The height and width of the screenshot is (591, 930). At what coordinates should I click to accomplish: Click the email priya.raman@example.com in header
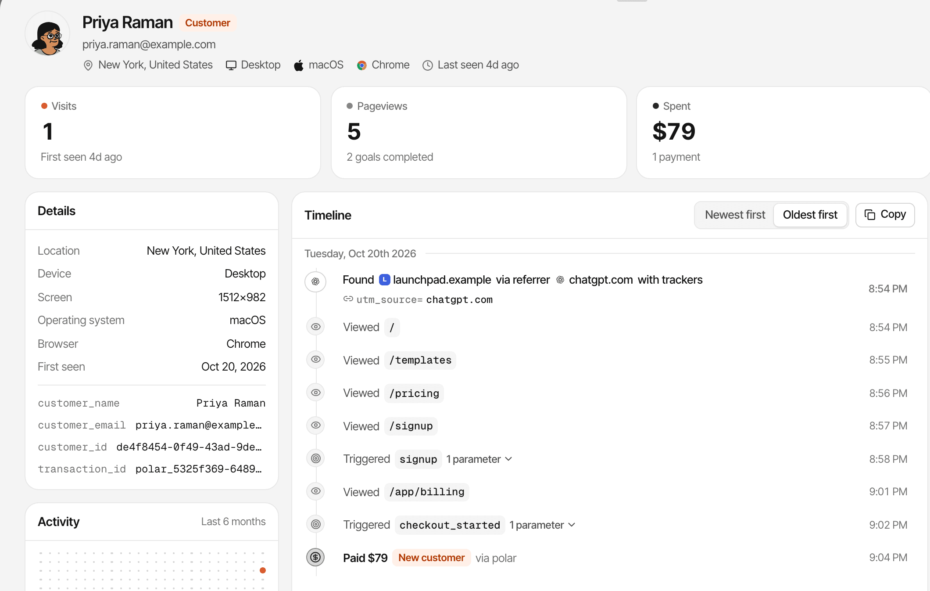point(149,44)
